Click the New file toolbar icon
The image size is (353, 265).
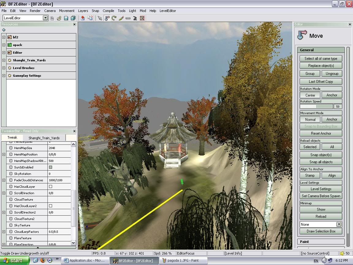pyautogui.click(x=52, y=18)
